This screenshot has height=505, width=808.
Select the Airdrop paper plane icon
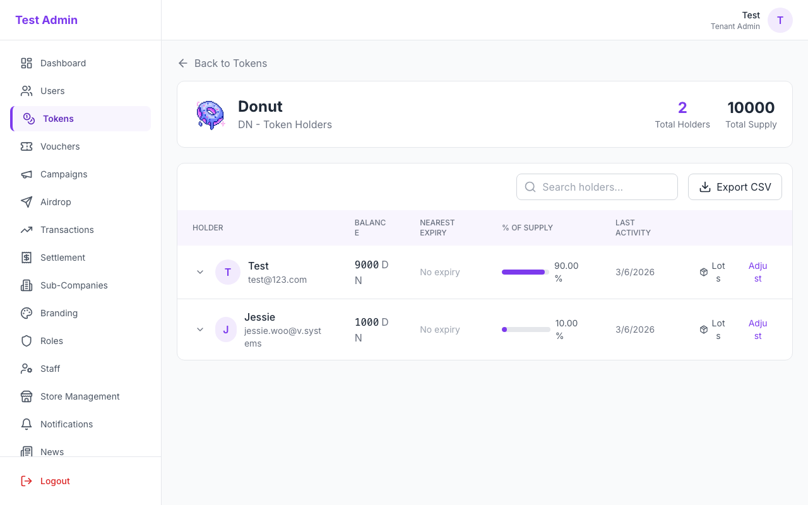(x=26, y=202)
